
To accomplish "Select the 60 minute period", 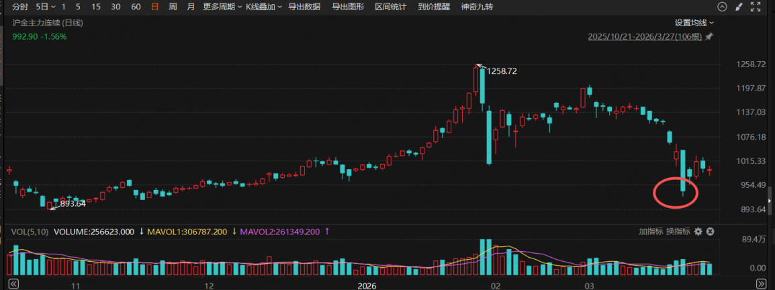I will pyautogui.click(x=136, y=7).
